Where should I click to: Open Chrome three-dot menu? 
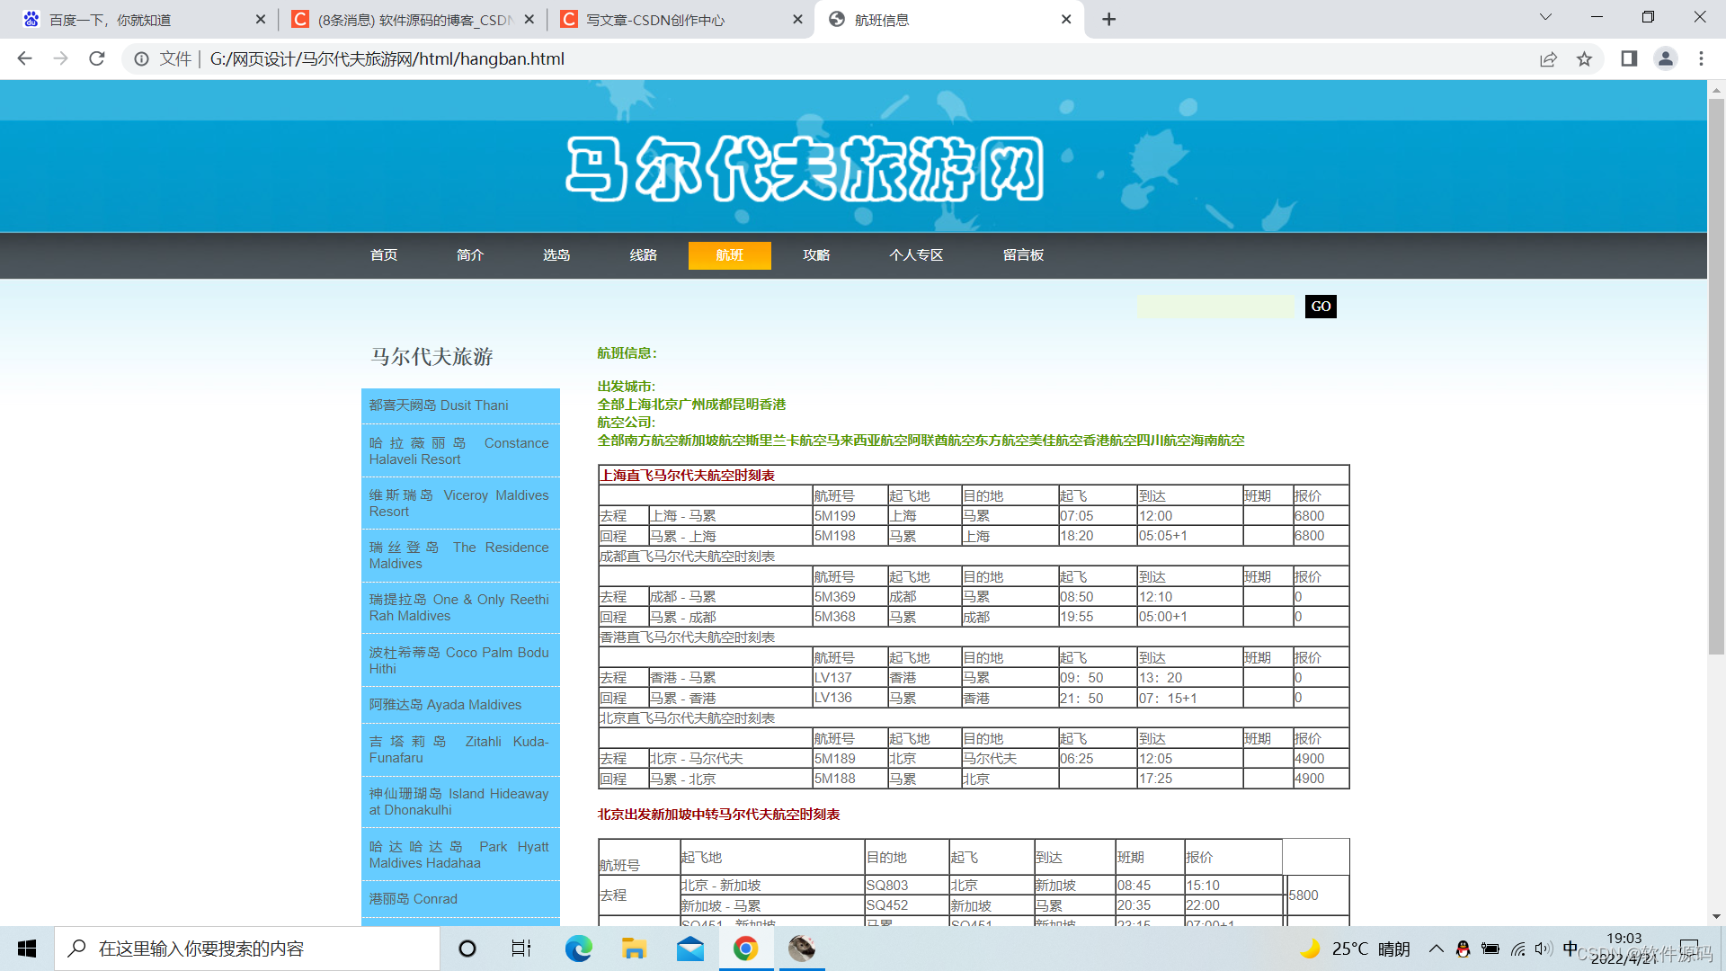[1701, 58]
